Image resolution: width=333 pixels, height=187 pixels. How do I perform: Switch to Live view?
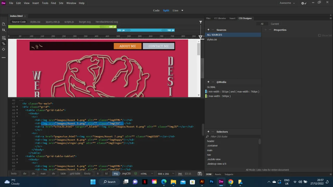[x=176, y=10]
